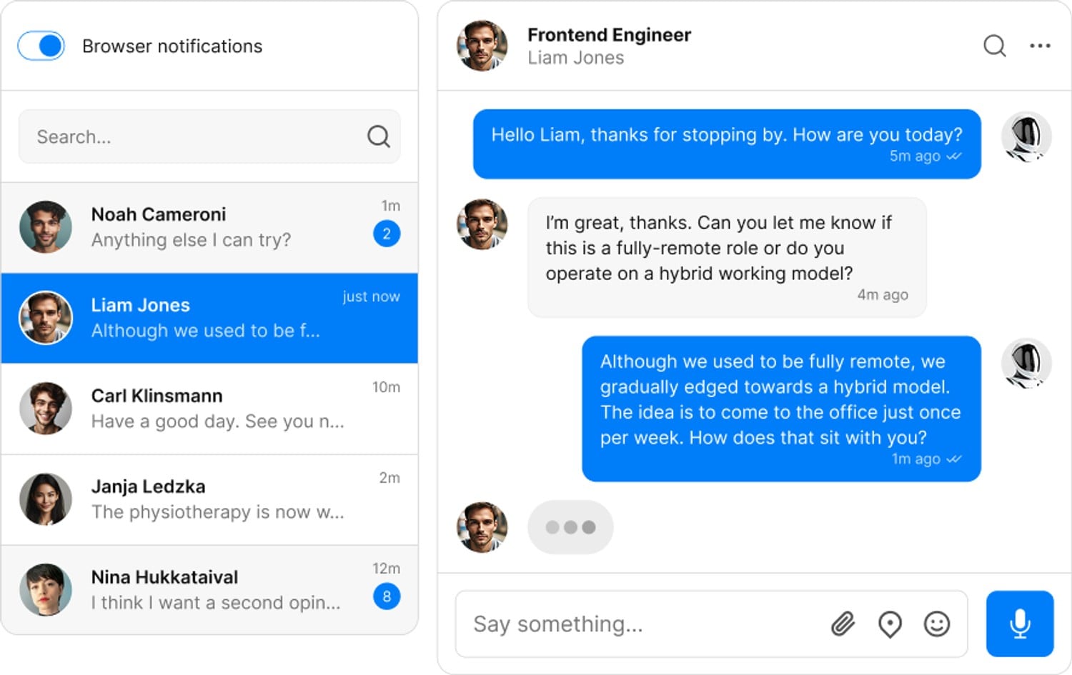
Task: Click the typing indicator bubble
Action: coord(570,527)
